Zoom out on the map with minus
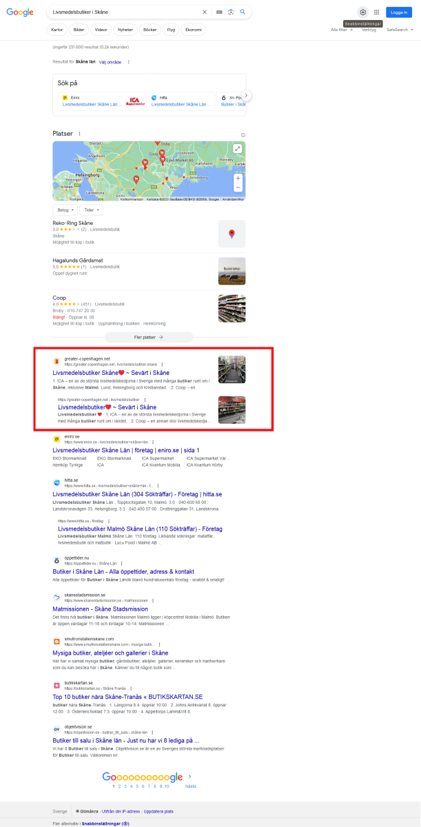Image resolution: width=421 pixels, height=827 pixels. (x=238, y=187)
